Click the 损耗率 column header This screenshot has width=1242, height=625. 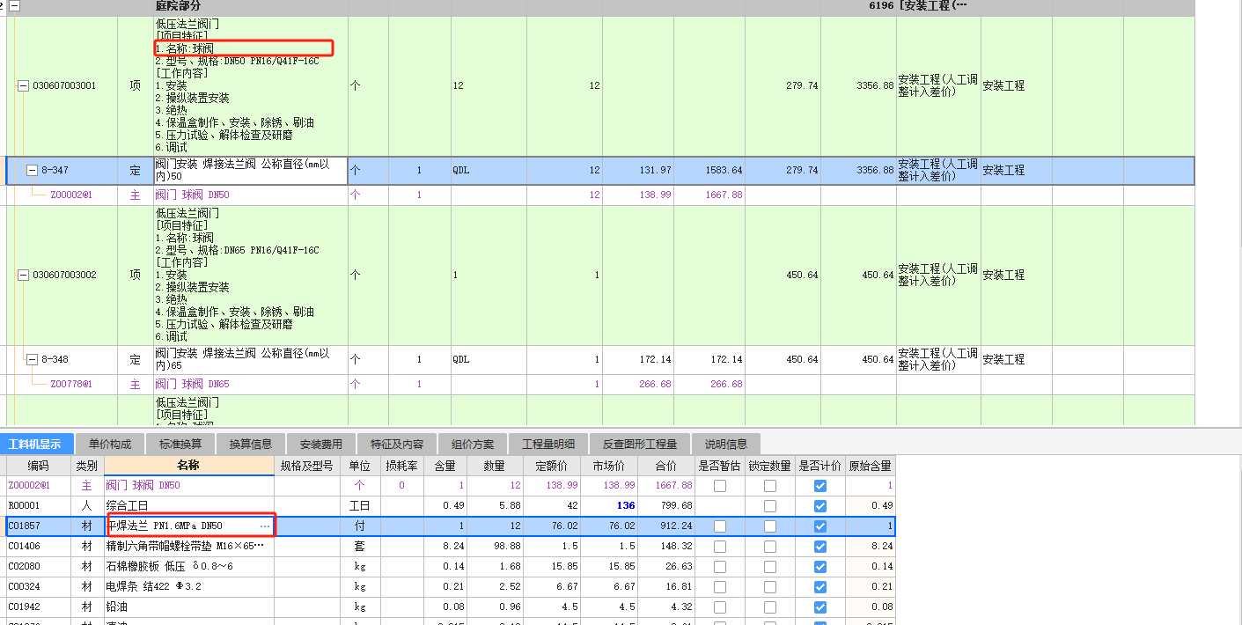click(x=401, y=466)
